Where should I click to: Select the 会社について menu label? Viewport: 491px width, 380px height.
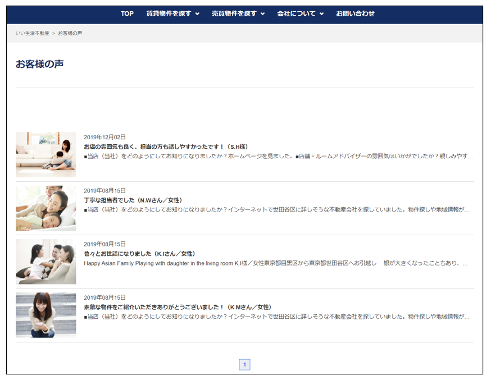click(296, 13)
